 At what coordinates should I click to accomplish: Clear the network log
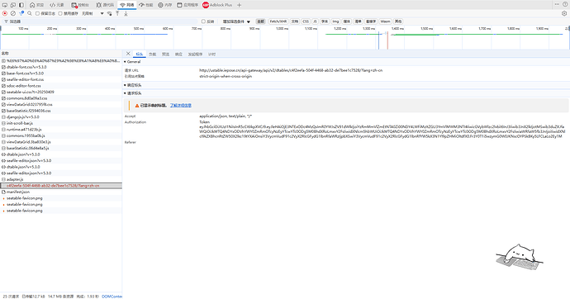click(13, 13)
